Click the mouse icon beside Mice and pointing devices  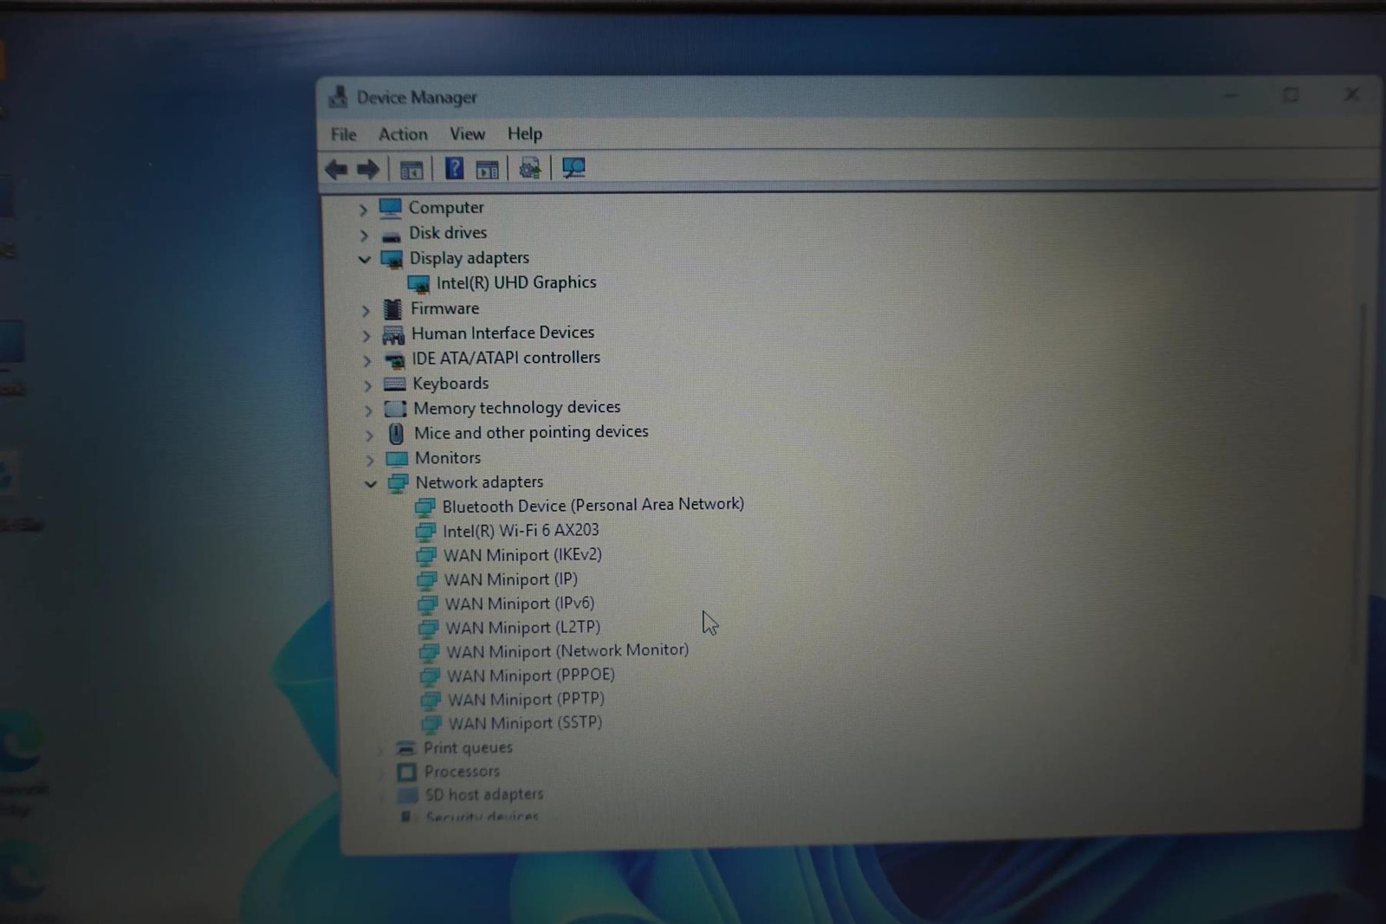pos(397,433)
